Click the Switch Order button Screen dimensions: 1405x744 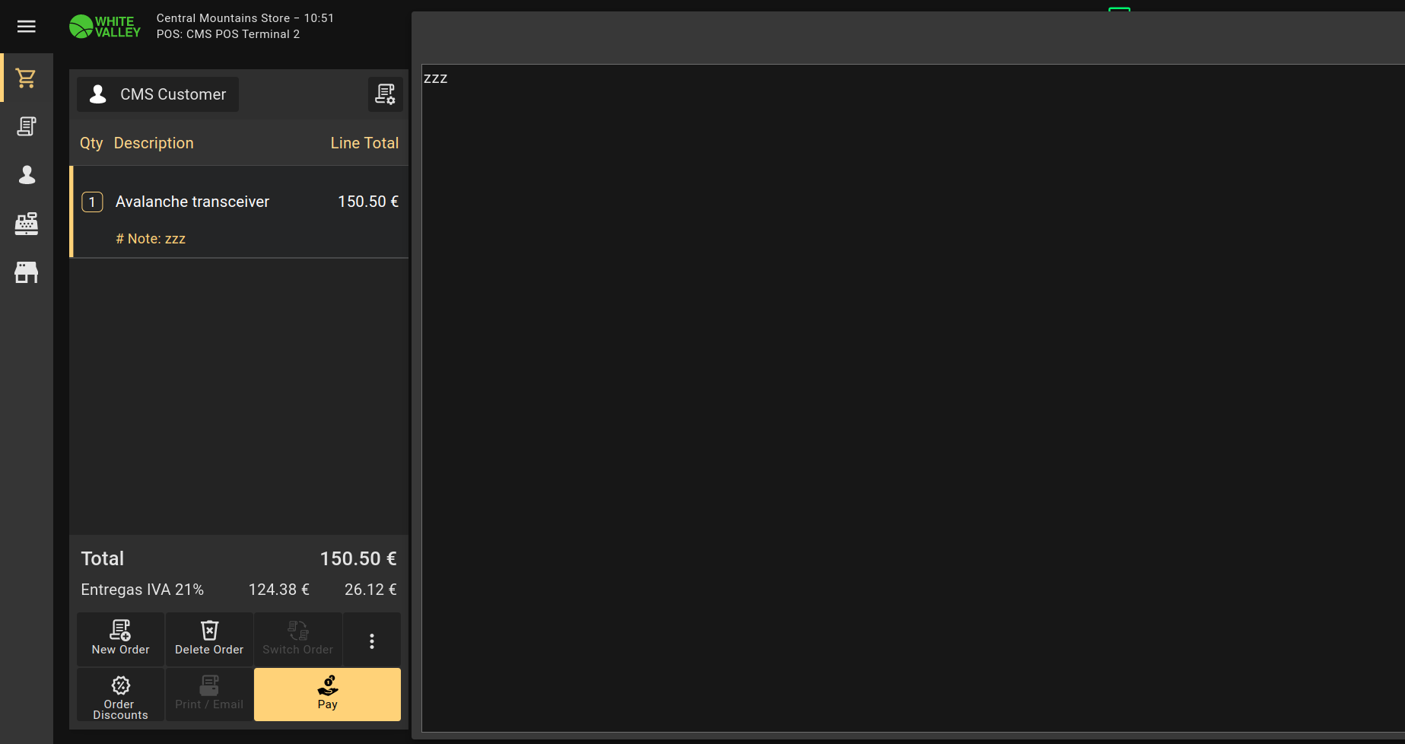[x=297, y=639]
